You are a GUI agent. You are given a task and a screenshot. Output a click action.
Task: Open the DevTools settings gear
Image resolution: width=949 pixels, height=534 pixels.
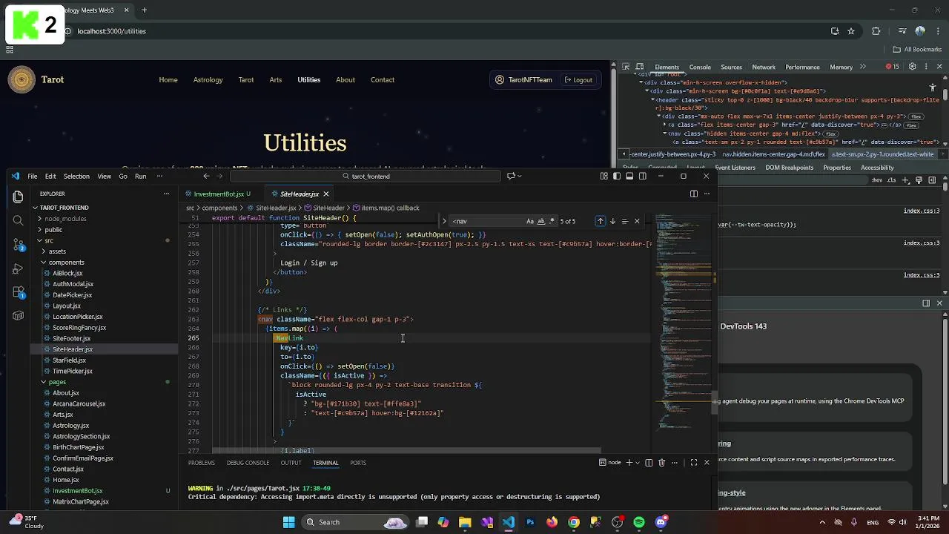click(x=913, y=67)
